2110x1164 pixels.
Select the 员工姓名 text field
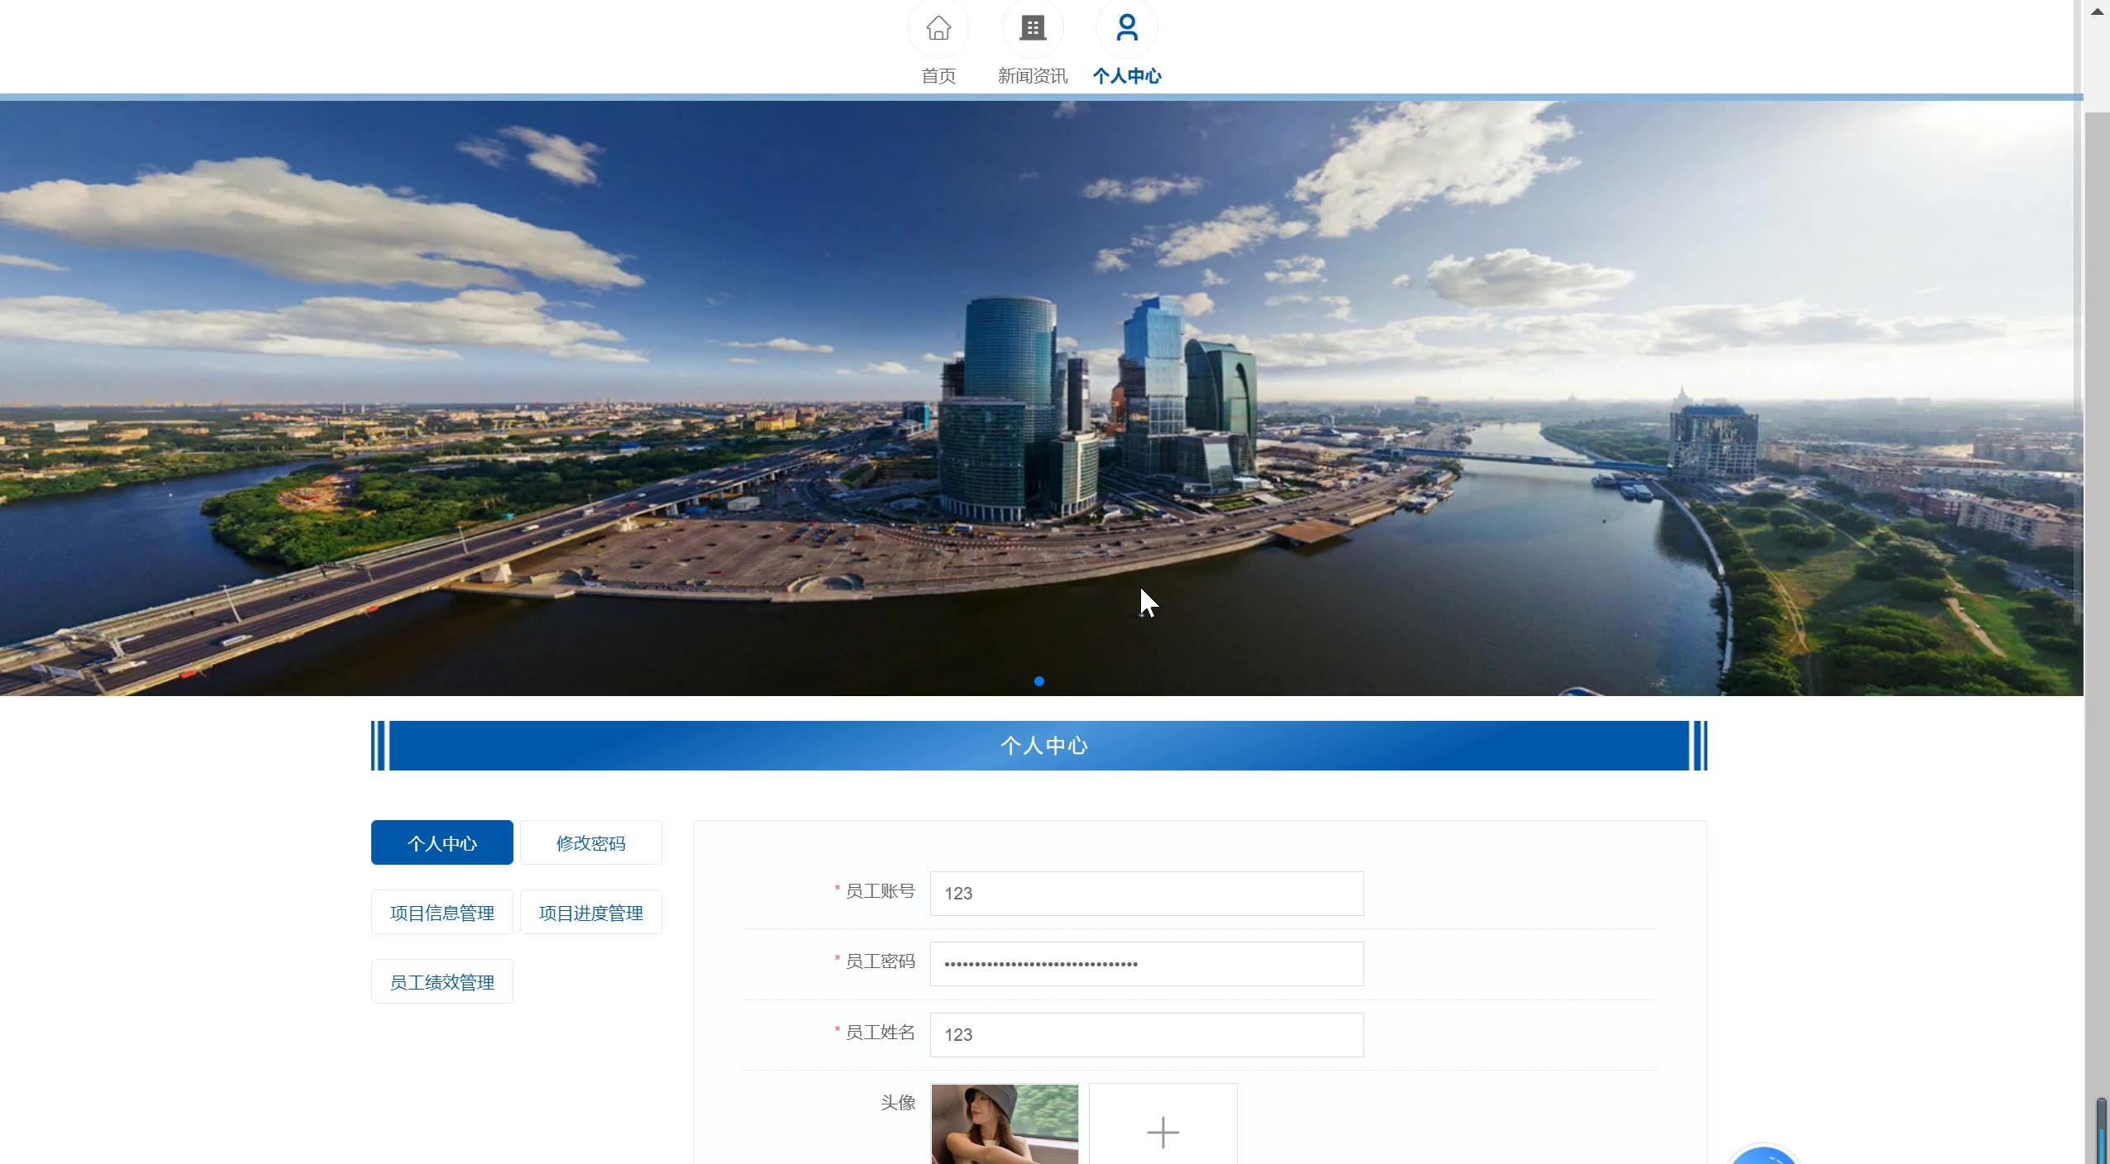[x=1146, y=1035]
